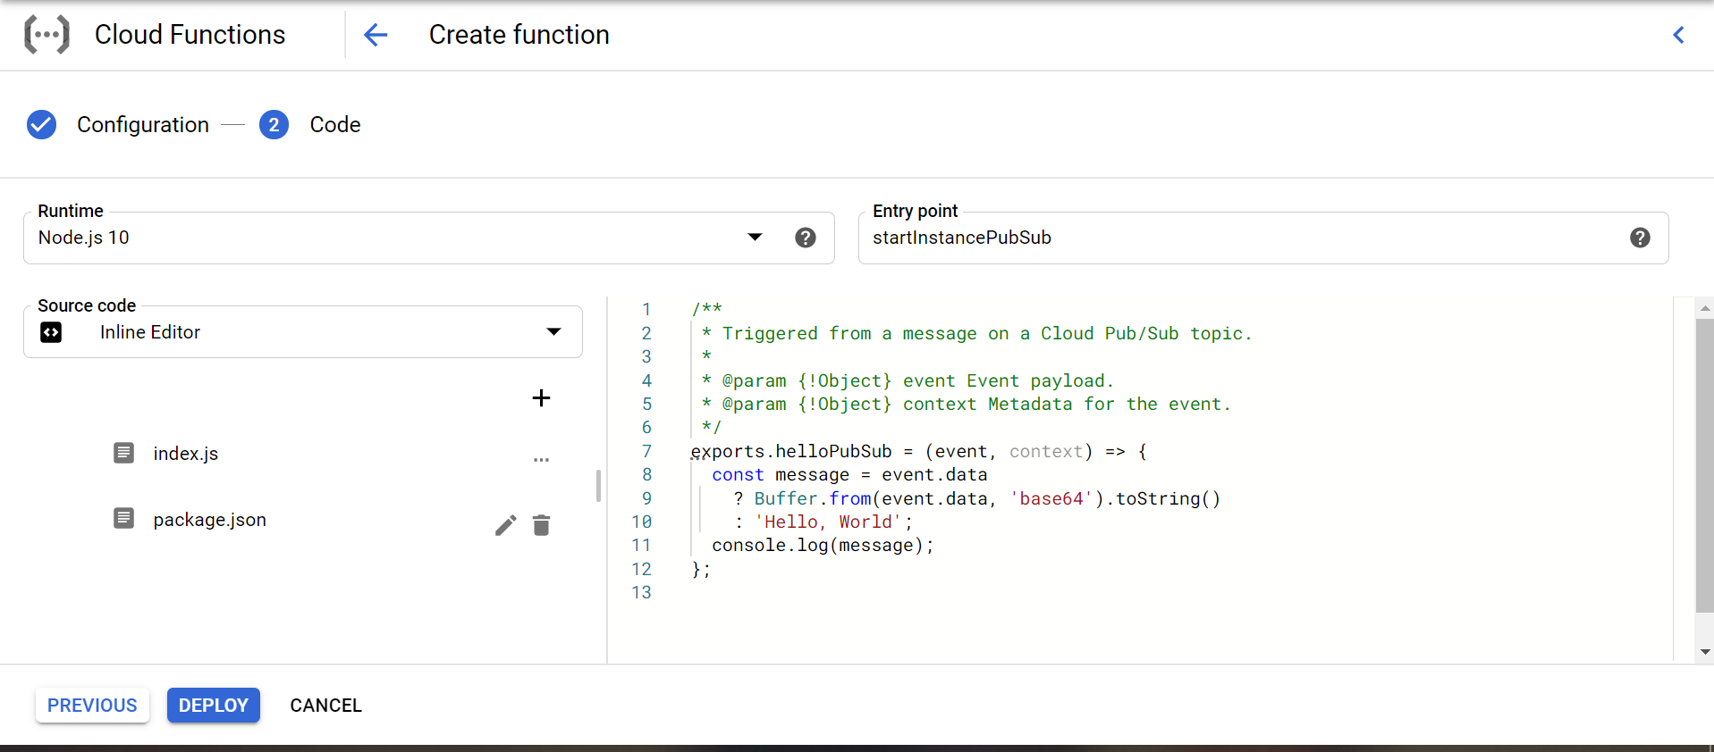Edit the package.json file name

pos(505,525)
